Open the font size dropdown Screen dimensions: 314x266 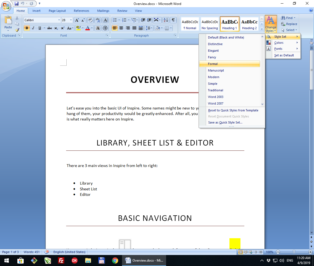coord(71,20)
